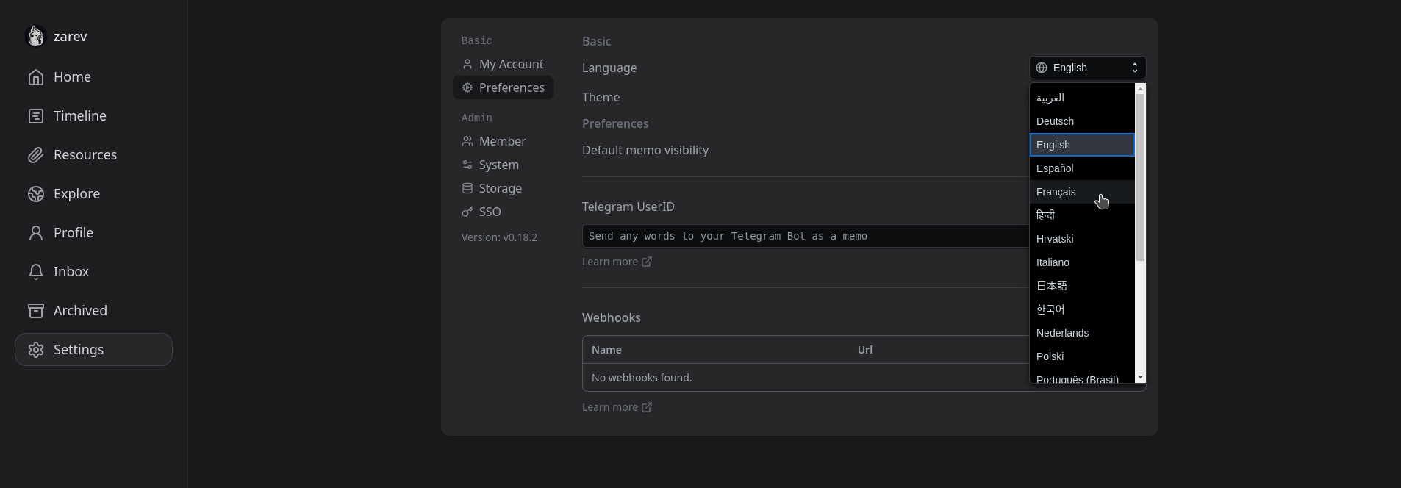Image resolution: width=1401 pixels, height=488 pixels.
Task: Collapse the English language dropdown
Action: coord(1087,68)
